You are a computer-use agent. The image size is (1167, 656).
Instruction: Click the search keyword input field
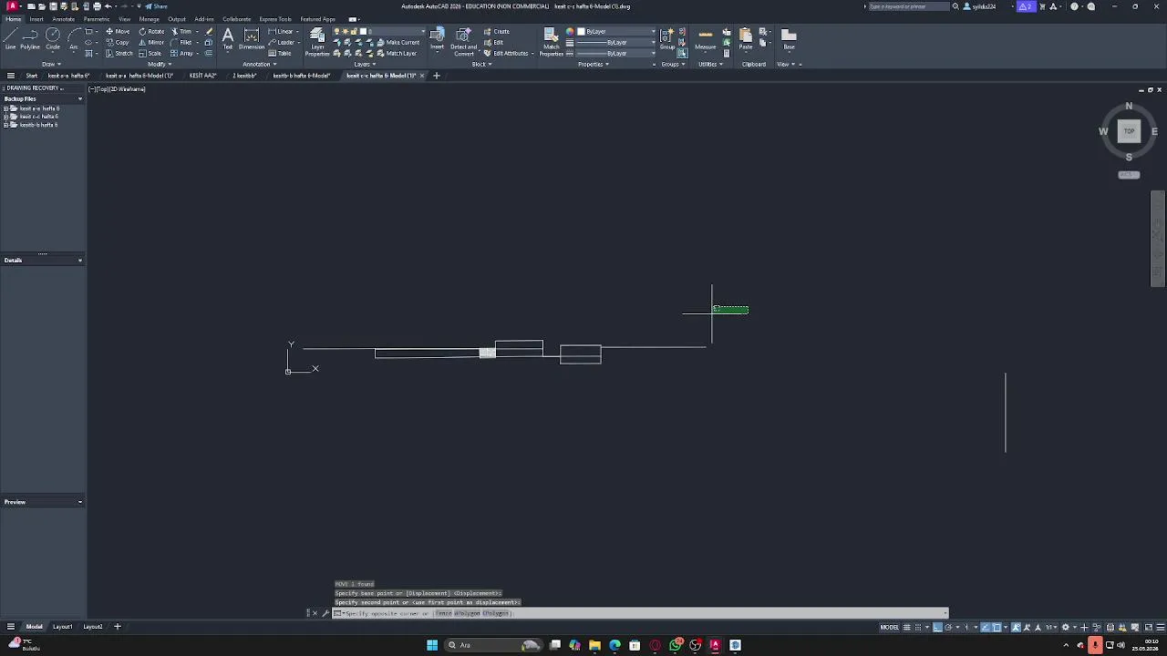point(908,6)
